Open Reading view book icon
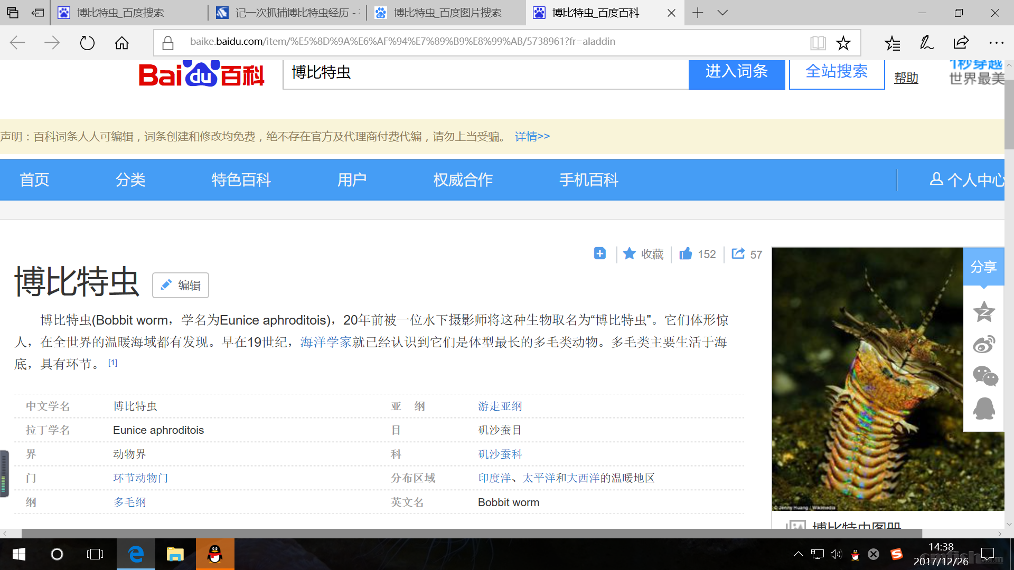This screenshot has height=570, width=1014. point(818,43)
